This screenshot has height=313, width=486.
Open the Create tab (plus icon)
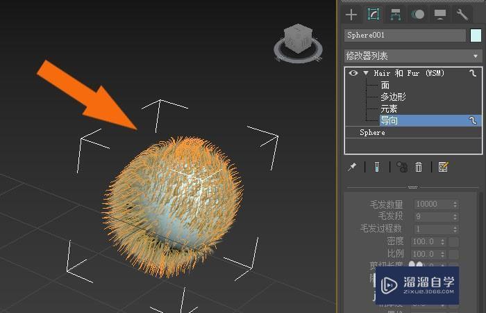pos(351,15)
